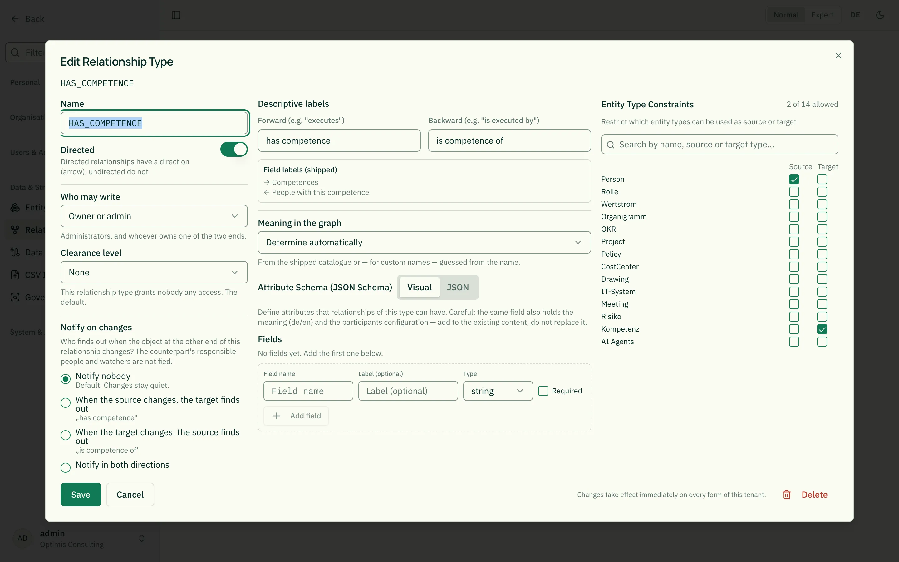Click the back arrow icon
This screenshot has height=562, width=899.
pyautogui.click(x=15, y=19)
